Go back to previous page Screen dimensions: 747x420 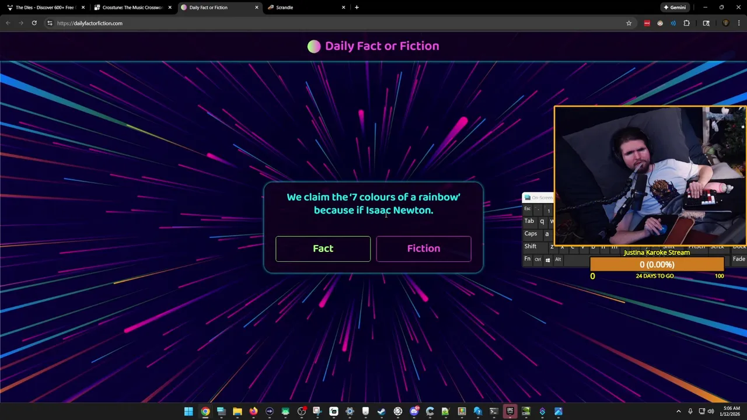[x=8, y=23]
